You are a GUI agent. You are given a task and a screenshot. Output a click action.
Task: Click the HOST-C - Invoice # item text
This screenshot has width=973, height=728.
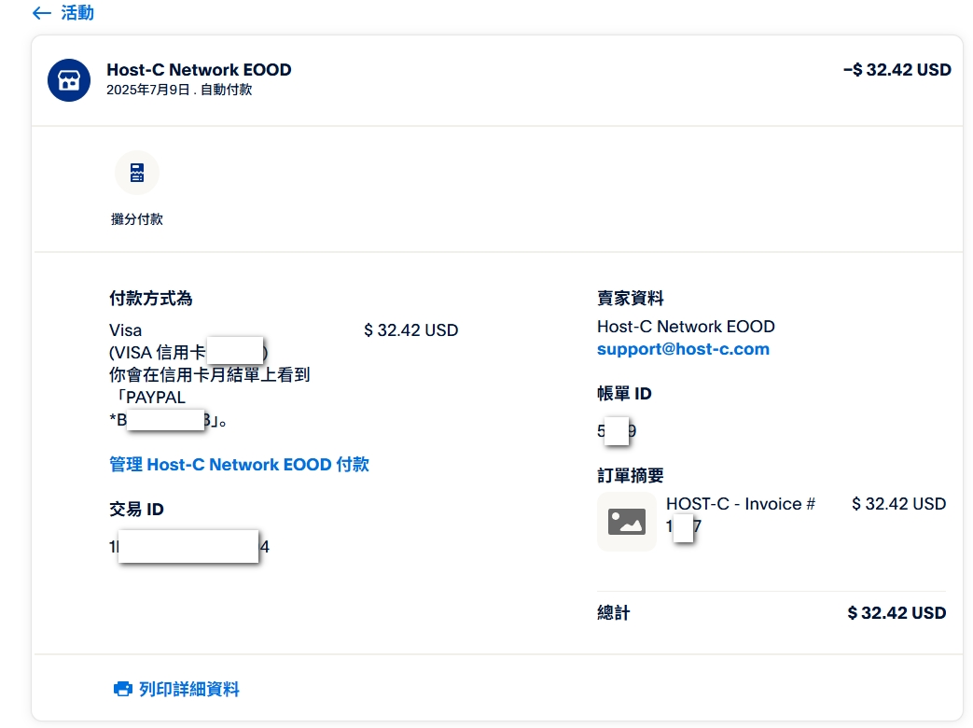point(741,504)
